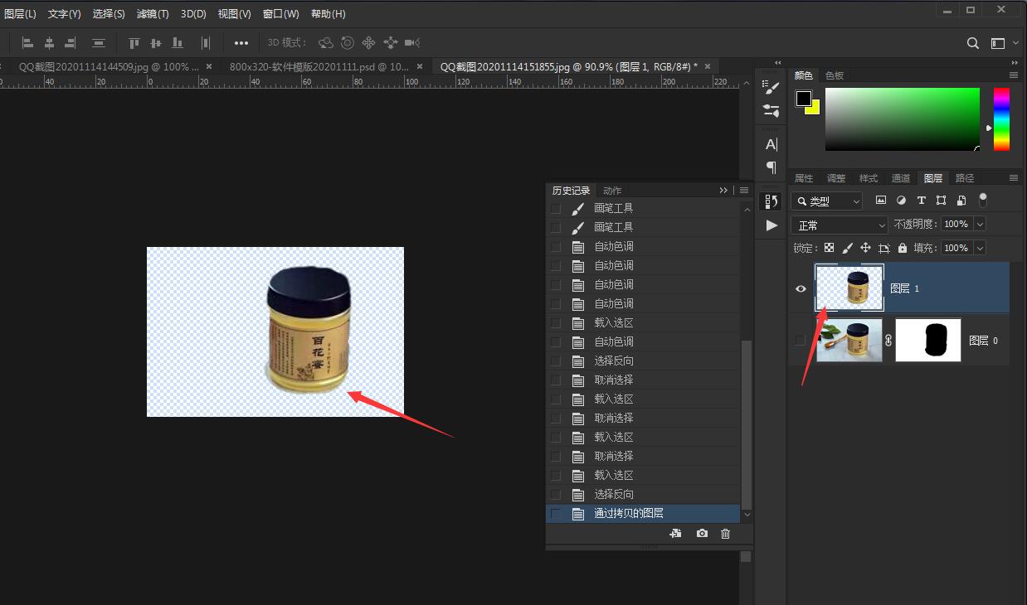
Task: Click the align left edges icon
Action: (x=27, y=43)
